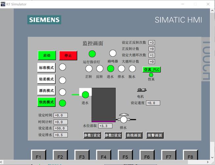Screen dimensions: 215x165
Task: Click the F8 function key
Action: click(190, 155)
